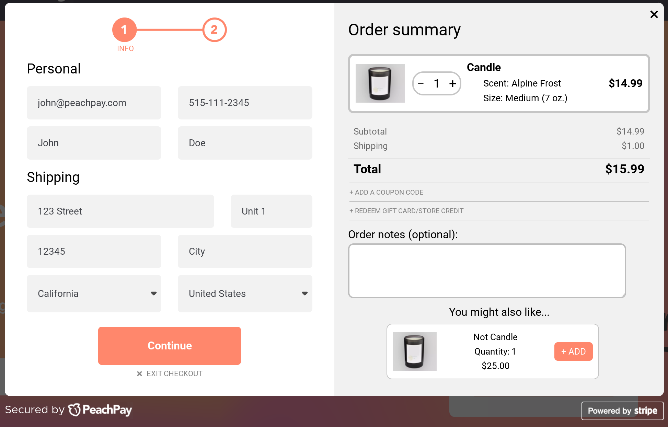Image resolution: width=668 pixels, height=427 pixels.
Task: Click the add coupon code plus icon
Action: 352,192
